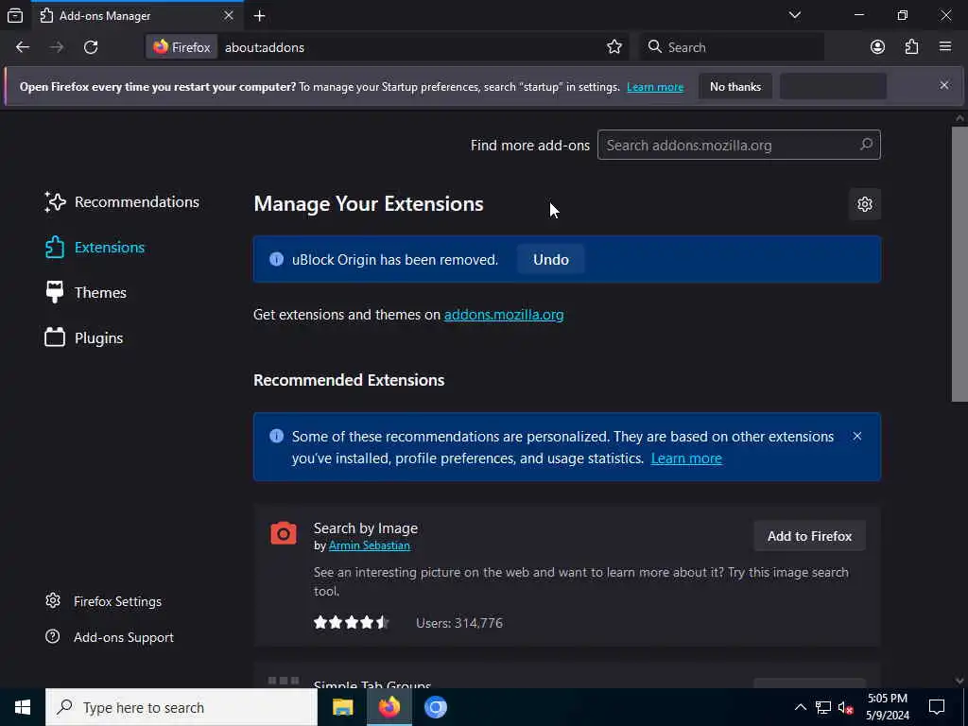Screen dimensions: 968x726
Task: Add Search by Image to Firefox
Action: pos(809,536)
